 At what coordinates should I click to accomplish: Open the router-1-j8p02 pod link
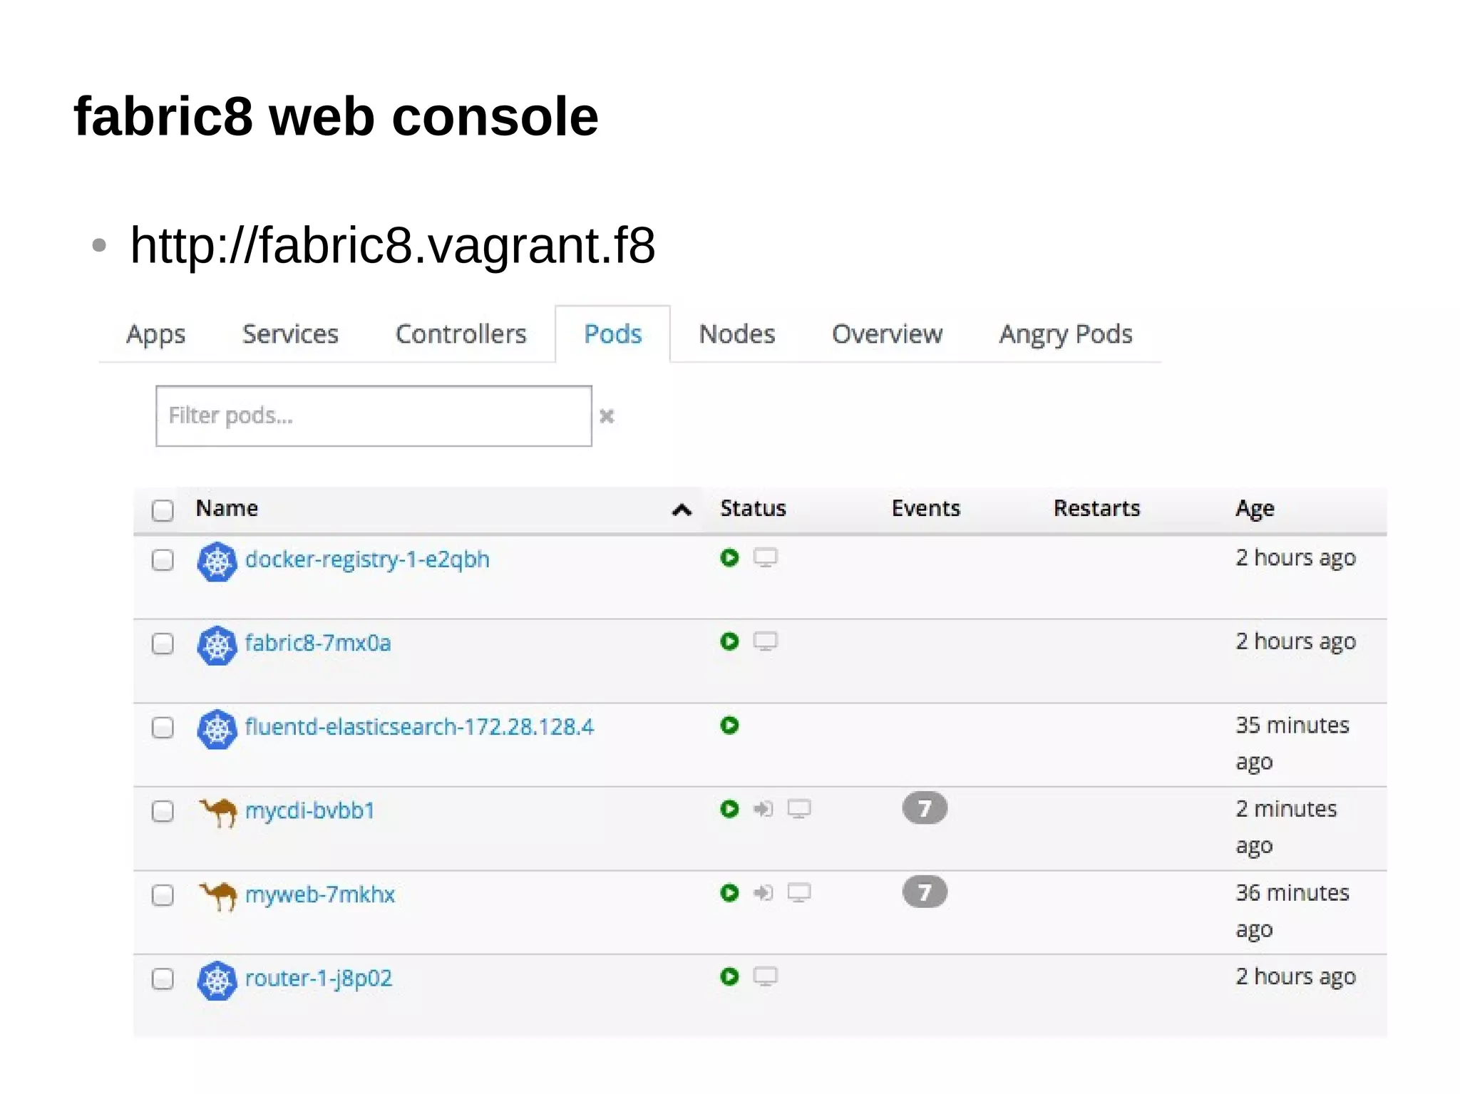coord(318,979)
